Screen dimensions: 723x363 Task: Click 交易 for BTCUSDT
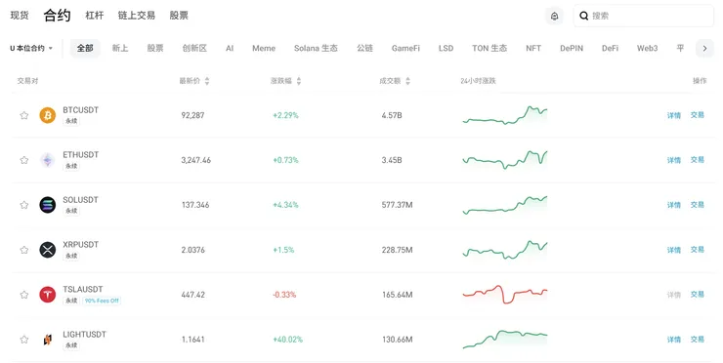698,115
